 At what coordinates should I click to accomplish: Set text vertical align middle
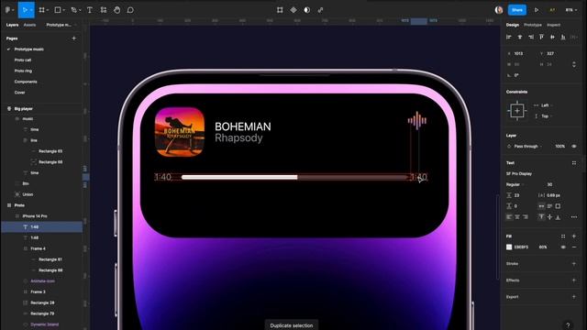click(549, 217)
